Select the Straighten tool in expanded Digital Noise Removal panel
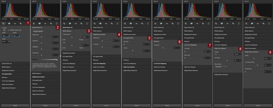The image size is (273, 108). click(252, 23)
